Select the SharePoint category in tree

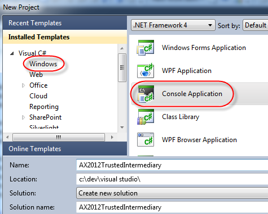point(45,117)
